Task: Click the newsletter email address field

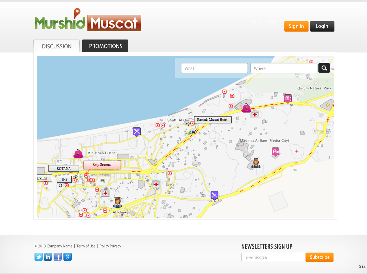Action: [x=273, y=257]
